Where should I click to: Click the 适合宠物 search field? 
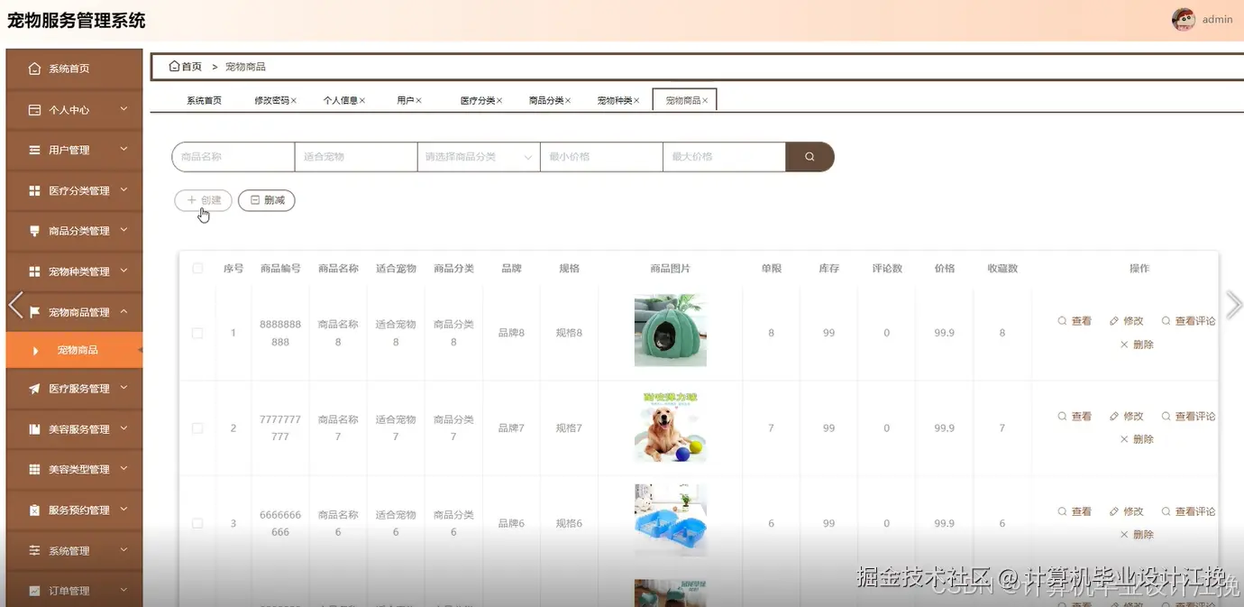click(356, 157)
